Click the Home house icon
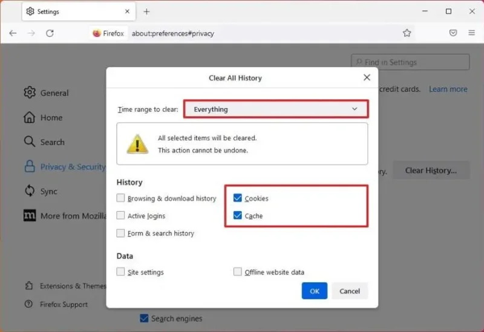This screenshot has width=484, height=332. (29, 117)
